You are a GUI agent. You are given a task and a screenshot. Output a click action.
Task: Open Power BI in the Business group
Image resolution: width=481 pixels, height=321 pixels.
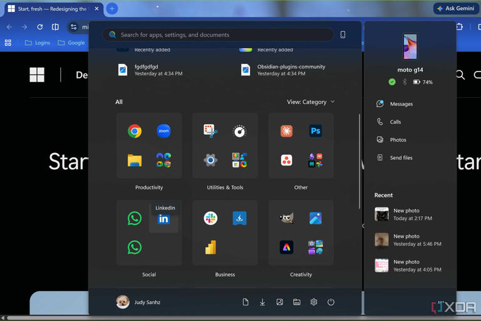(210, 247)
